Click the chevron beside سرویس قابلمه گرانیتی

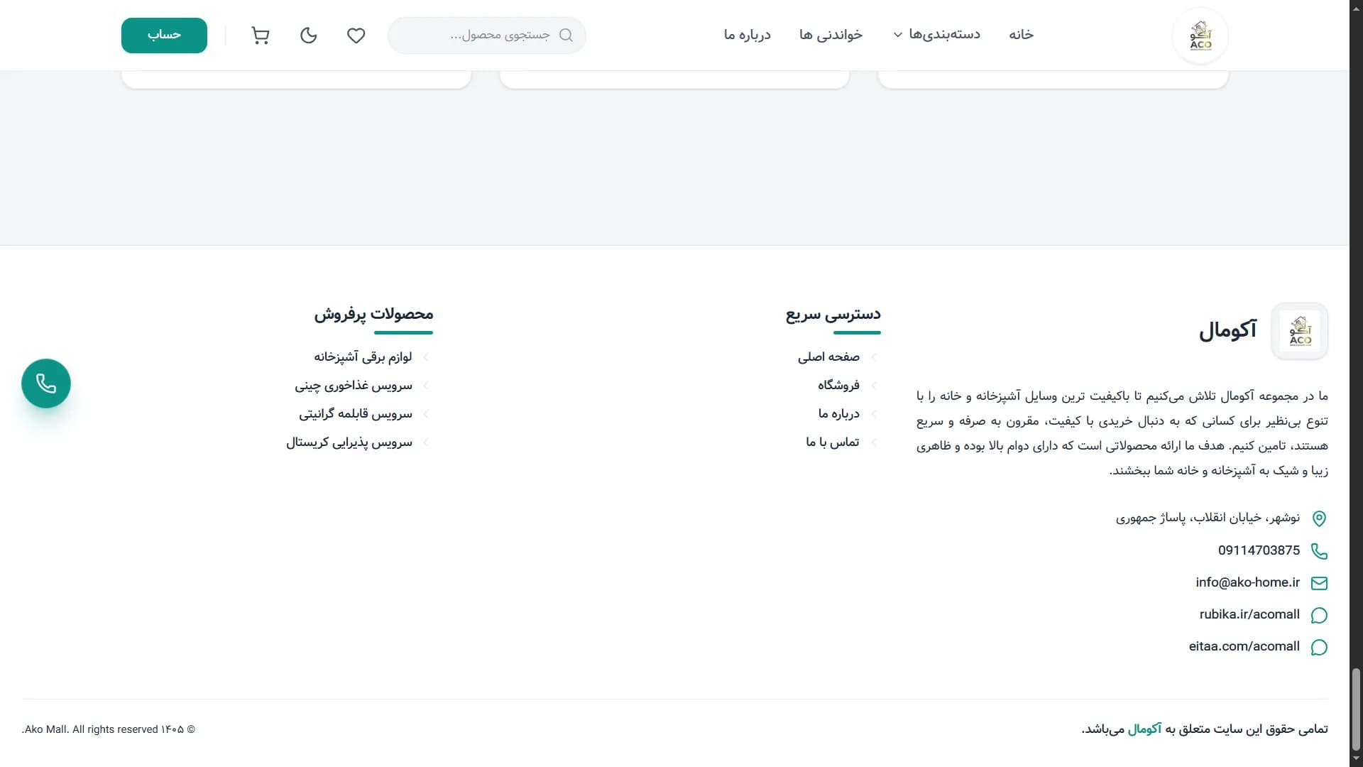[426, 414]
